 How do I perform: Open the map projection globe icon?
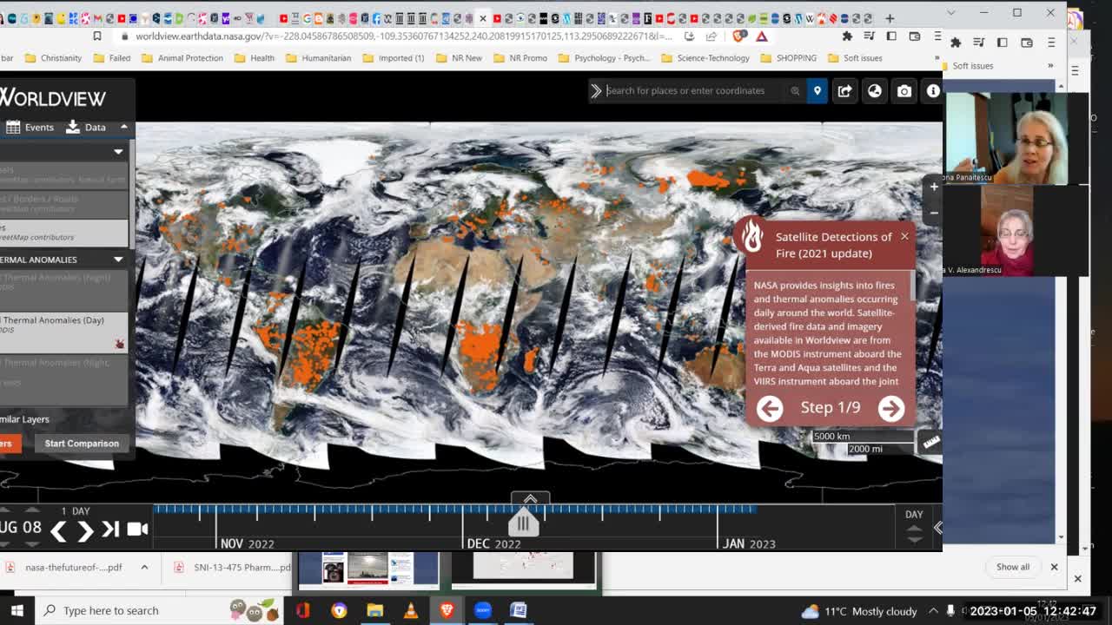click(x=875, y=90)
